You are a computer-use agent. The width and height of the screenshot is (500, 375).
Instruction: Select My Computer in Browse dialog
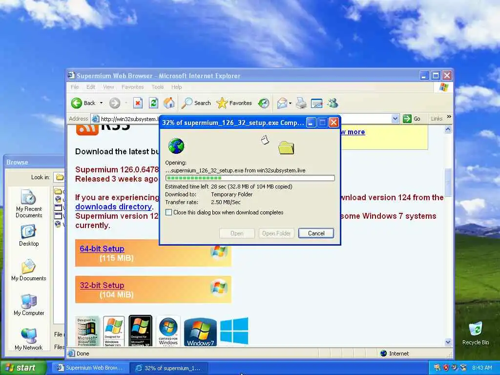(29, 305)
